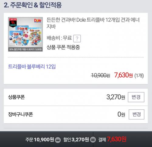Click the 상품쿠폰 discount amount 3,270원
Screen dimensions: 152x147
(x=116, y=97)
